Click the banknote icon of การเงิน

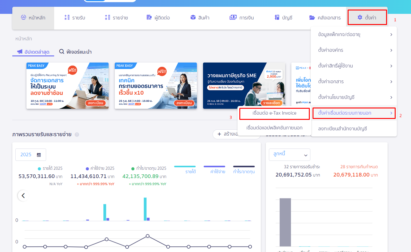(233, 18)
